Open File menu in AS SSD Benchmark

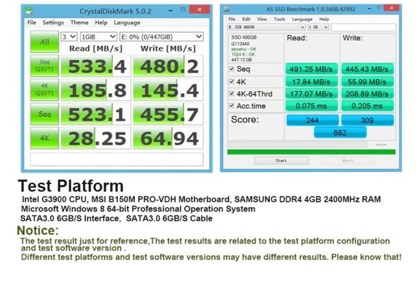coord(232,19)
